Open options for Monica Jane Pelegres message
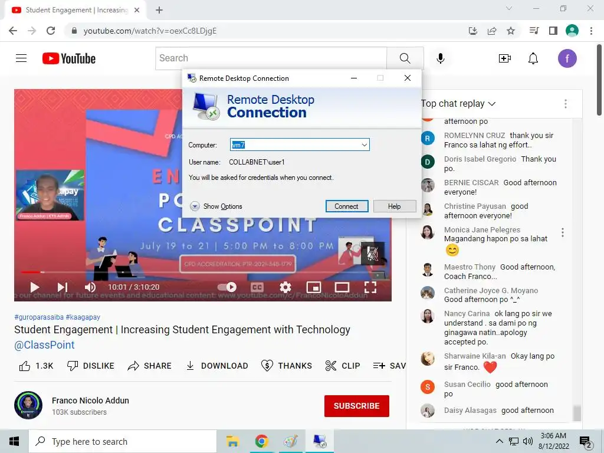 pos(563,232)
